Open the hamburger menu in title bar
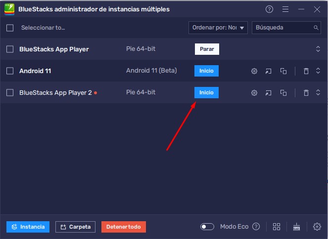 click(285, 9)
